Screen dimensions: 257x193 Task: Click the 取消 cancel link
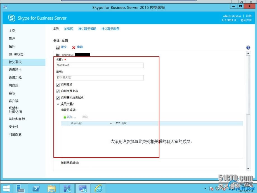[x=80, y=47]
